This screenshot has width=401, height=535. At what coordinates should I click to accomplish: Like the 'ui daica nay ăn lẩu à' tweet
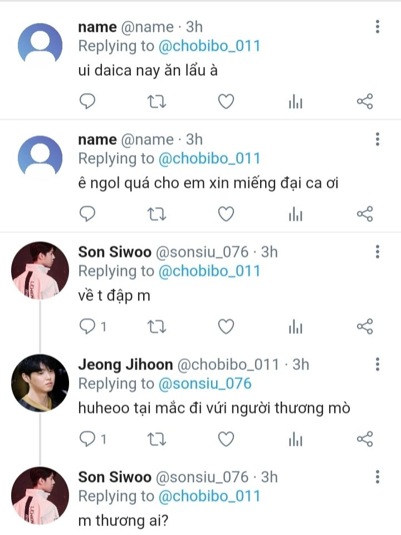pos(225,101)
